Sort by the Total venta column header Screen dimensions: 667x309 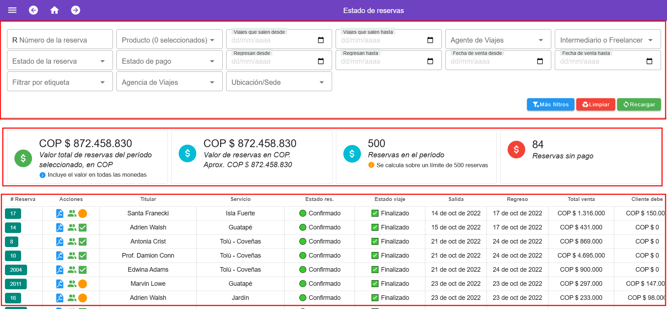click(x=581, y=199)
